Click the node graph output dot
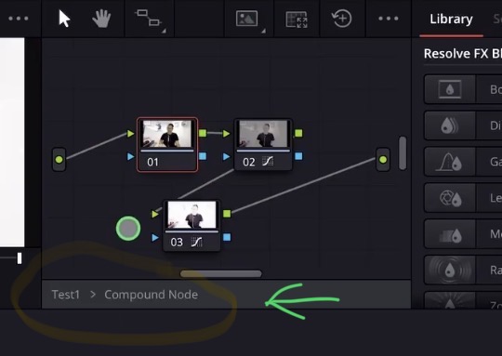This screenshot has height=356, width=502. 383,160
